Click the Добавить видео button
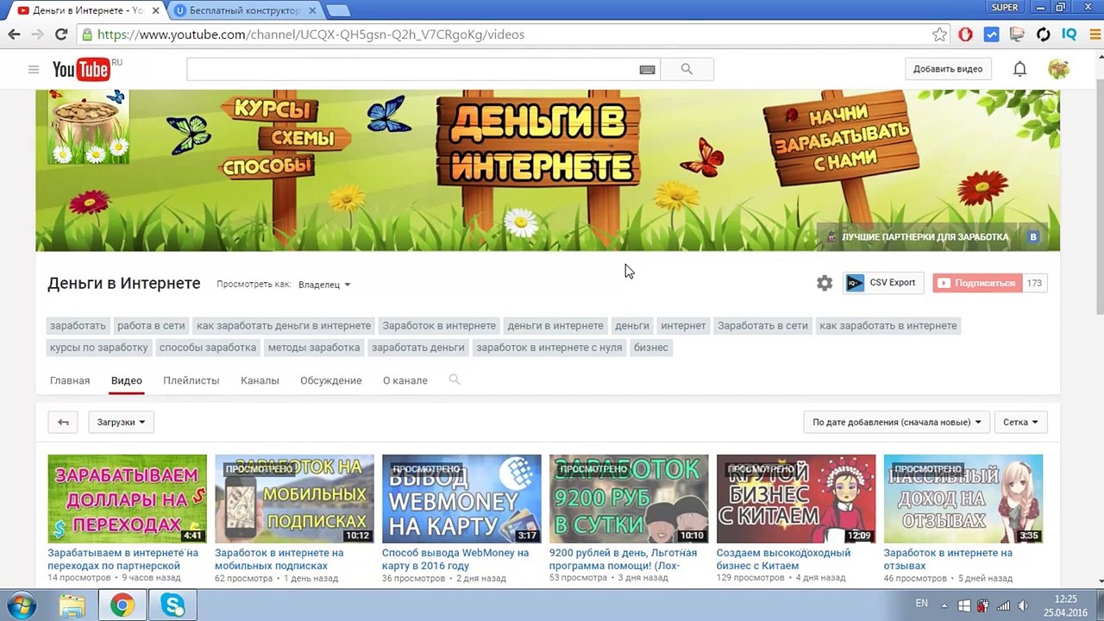The height and width of the screenshot is (621, 1104). pyautogui.click(x=948, y=69)
